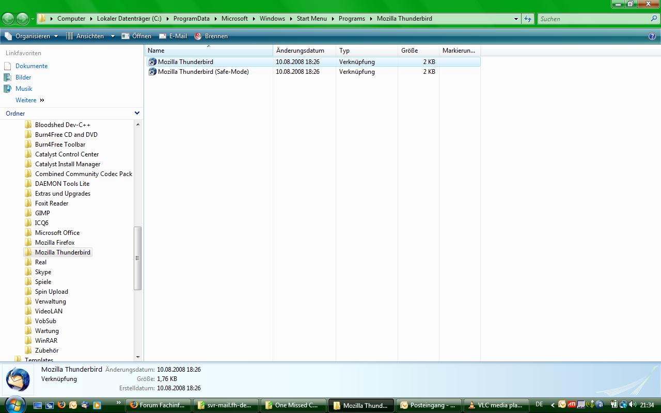
Task: Open address bar history dropdown arrow
Action: [x=516, y=19]
